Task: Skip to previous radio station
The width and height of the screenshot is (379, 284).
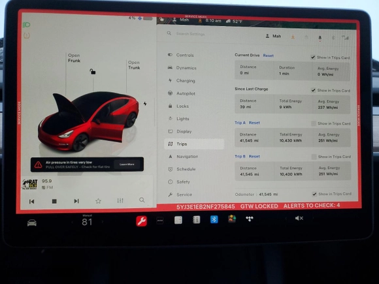Action: (31, 201)
